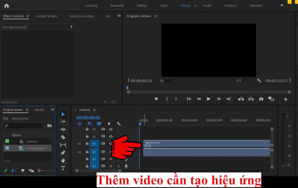Viewport: 298px width, 188px height.
Task: Click the Go to In point button
Action: pyautogui.click(x=189, y=99)
